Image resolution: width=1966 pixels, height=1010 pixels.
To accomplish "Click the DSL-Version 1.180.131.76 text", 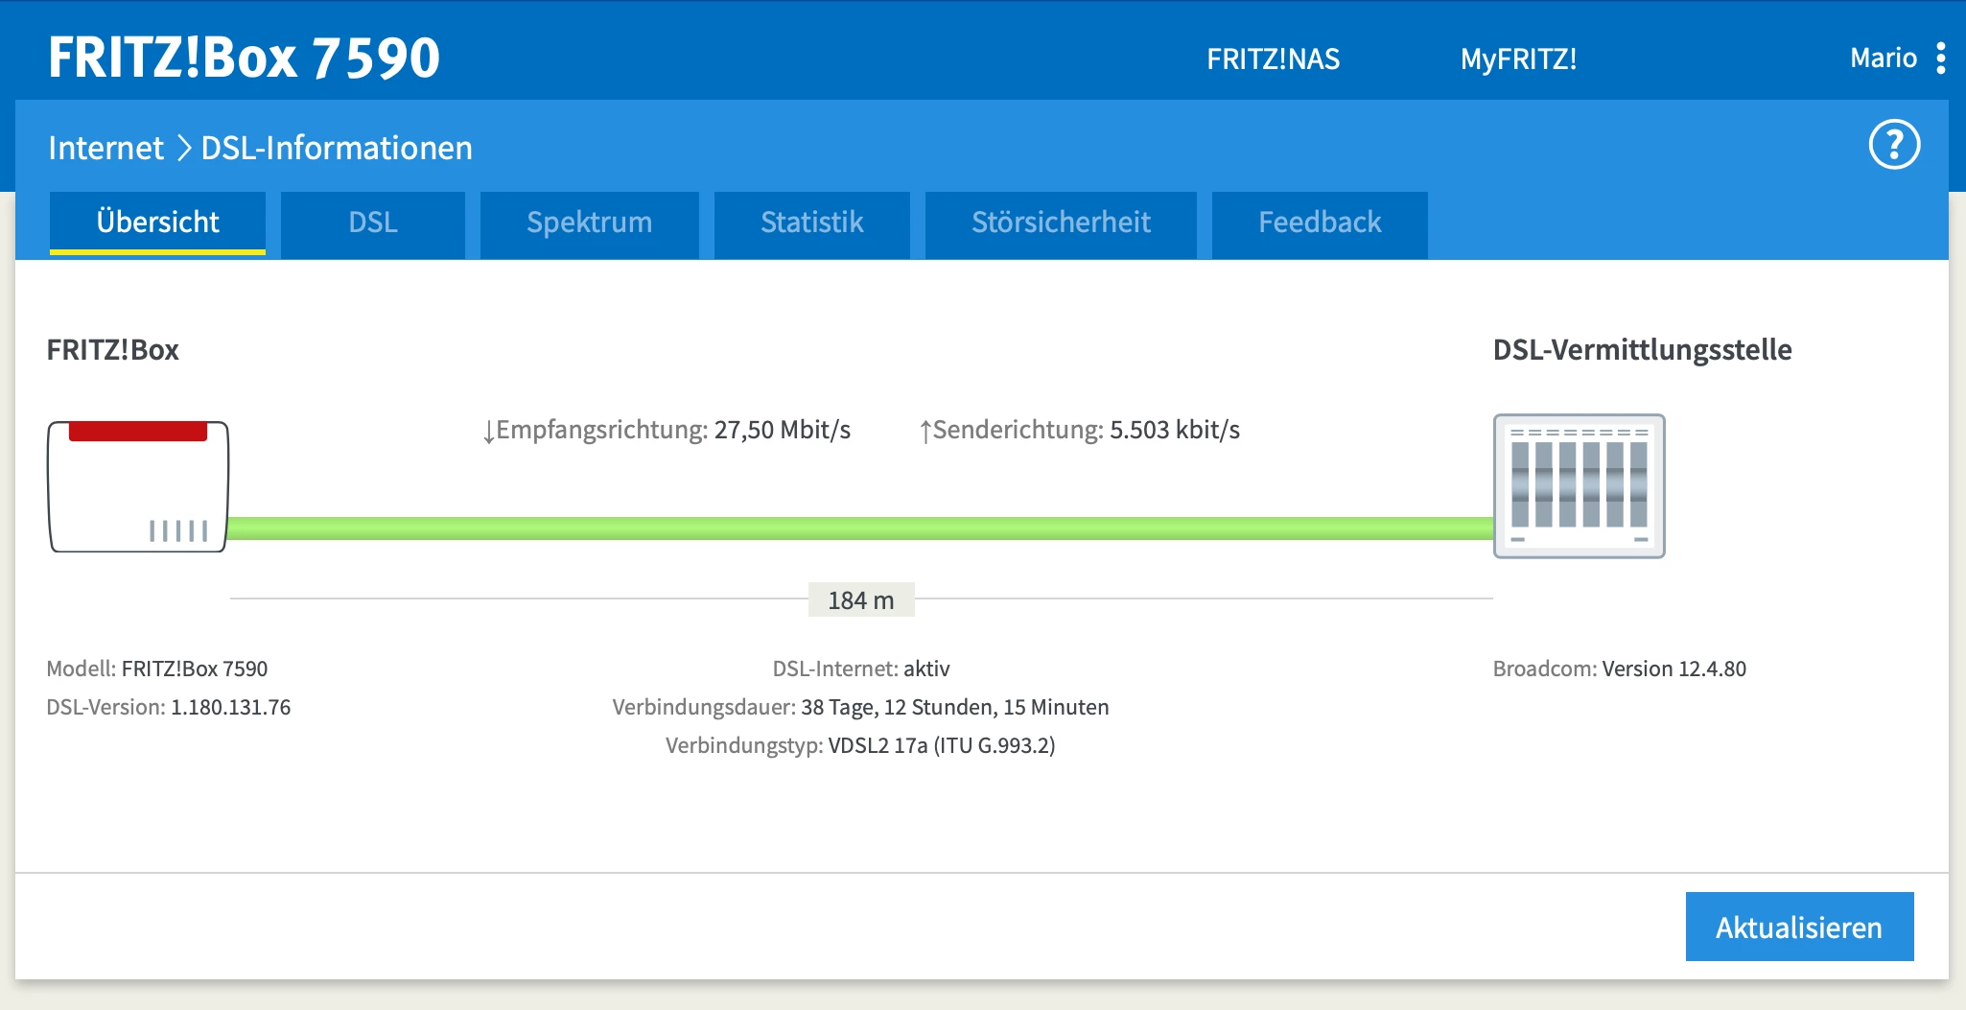I will click(169, 708).
